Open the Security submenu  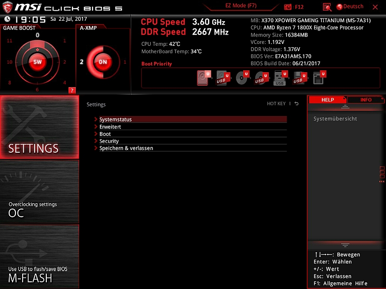[x=193, y=141]
